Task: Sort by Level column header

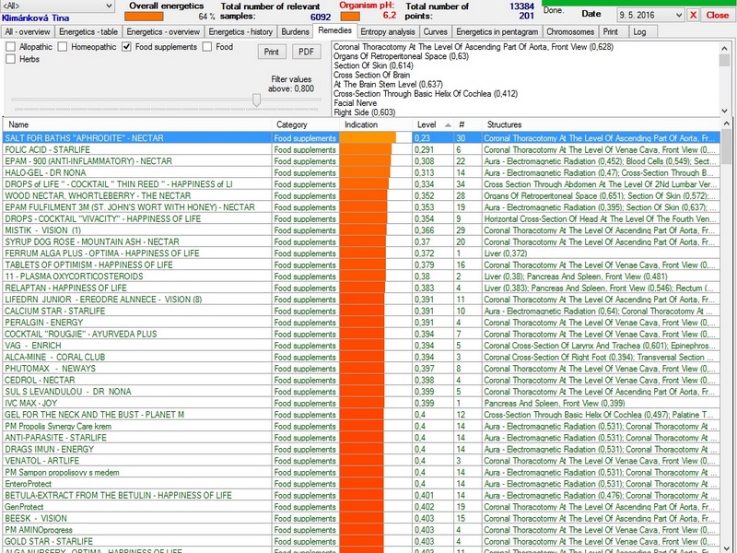Action: tap(433, 124)
